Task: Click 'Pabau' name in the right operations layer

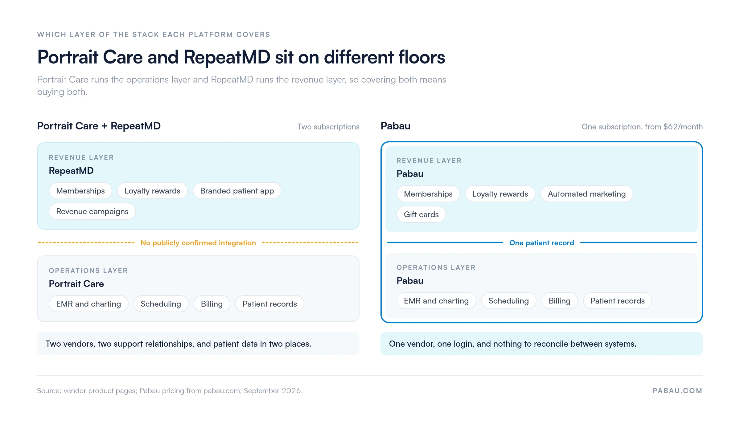Action: point(410,280)
